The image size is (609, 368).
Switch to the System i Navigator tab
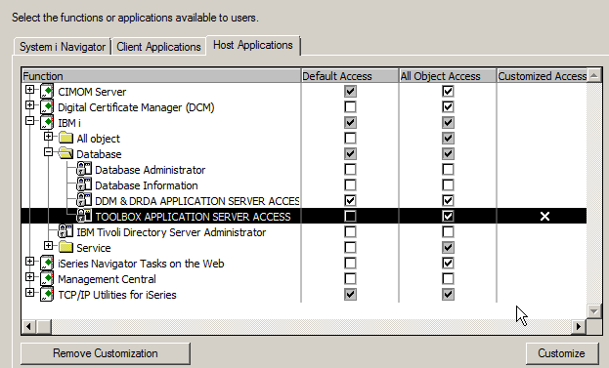tap(63, 47)
